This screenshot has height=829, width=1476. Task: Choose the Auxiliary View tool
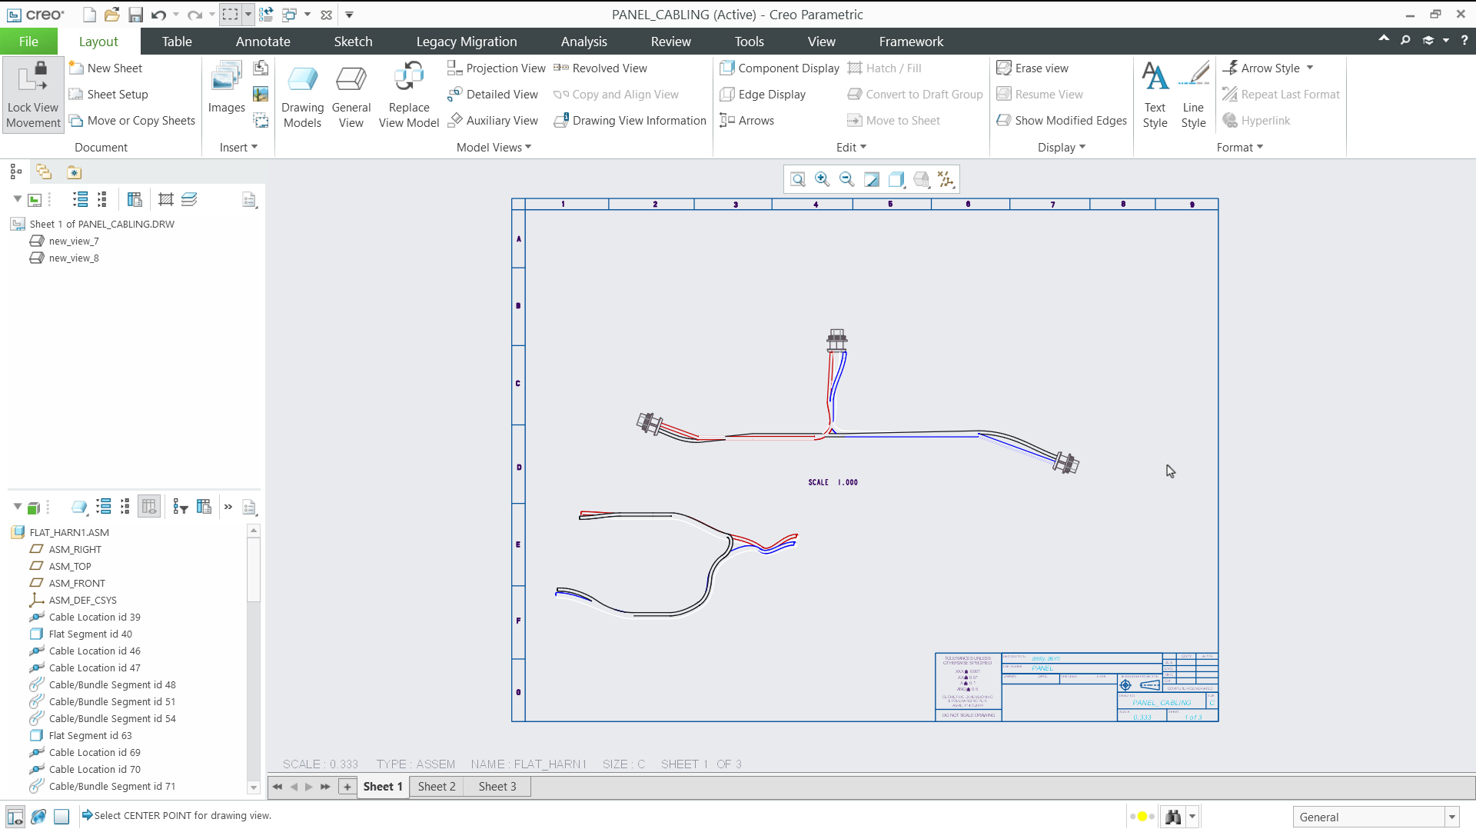tap(493, 121)
